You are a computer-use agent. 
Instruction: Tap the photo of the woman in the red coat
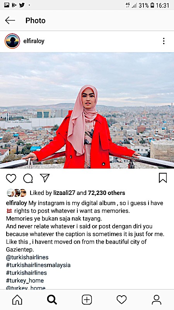87,110
